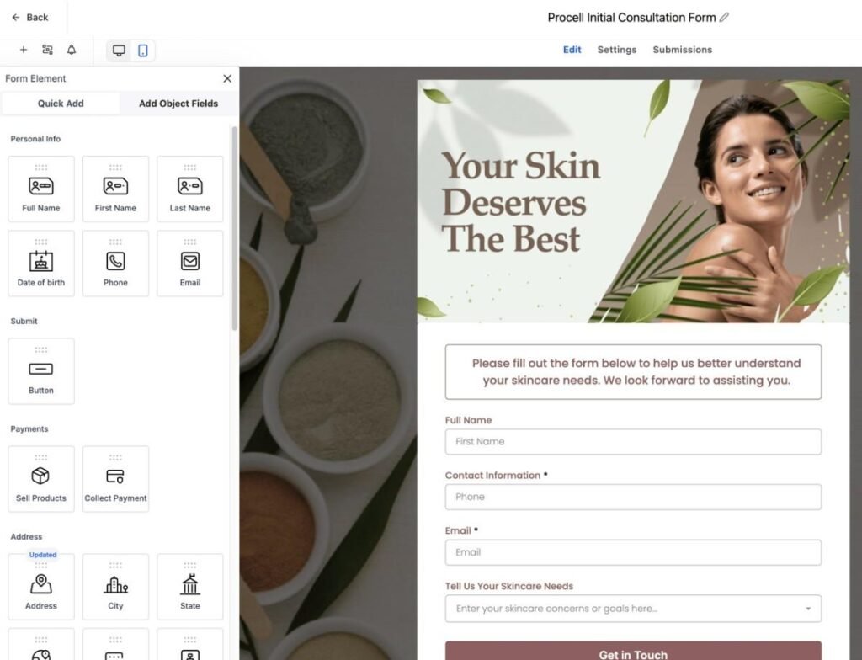Select the Collect Payment element
The image size is (862, 660).
tap(115, 479)
